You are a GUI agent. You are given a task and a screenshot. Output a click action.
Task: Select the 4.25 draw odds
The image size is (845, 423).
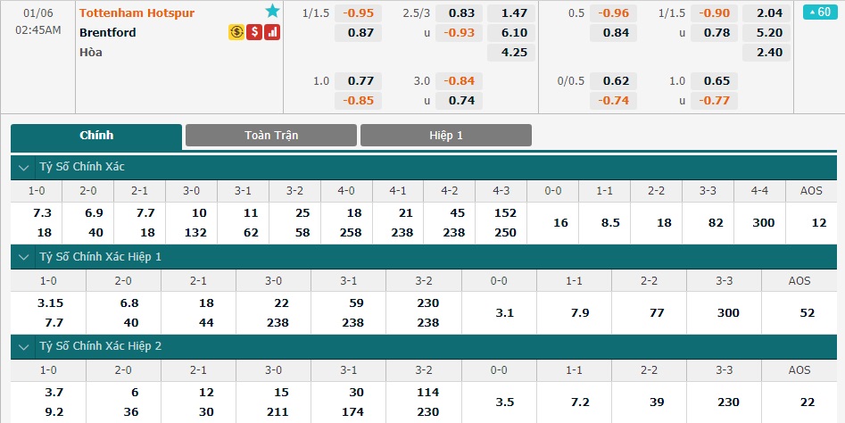coord(511,53)
